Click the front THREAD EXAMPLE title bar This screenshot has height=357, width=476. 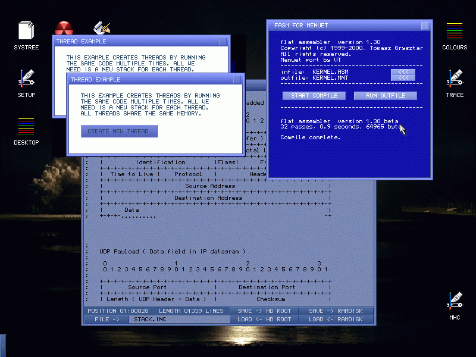(x=155, y=80)
